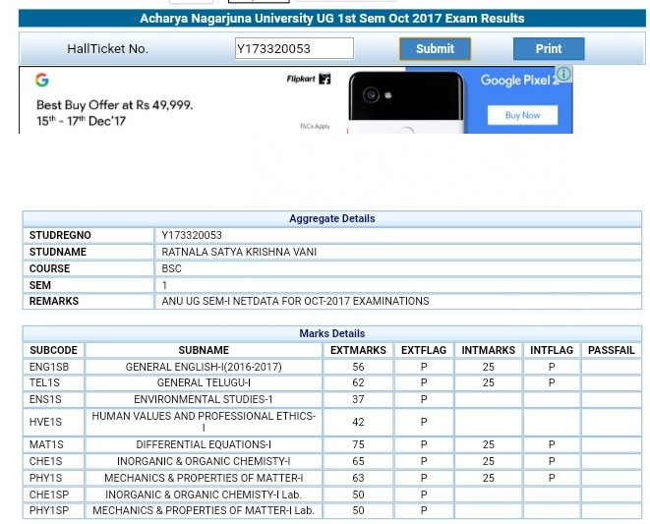Click the Aggregate Details table header
The height and width of the screenshot is (524, 650).
pyautogui.click(x=331, y=218)
